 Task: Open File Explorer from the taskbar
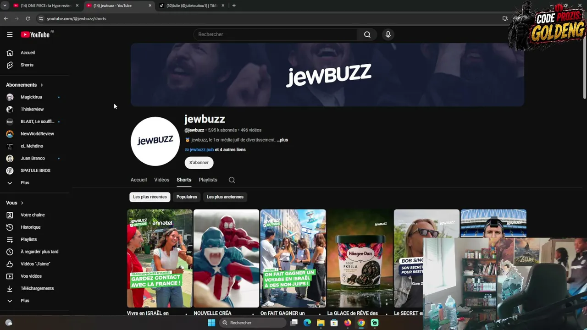coord(321,323)
